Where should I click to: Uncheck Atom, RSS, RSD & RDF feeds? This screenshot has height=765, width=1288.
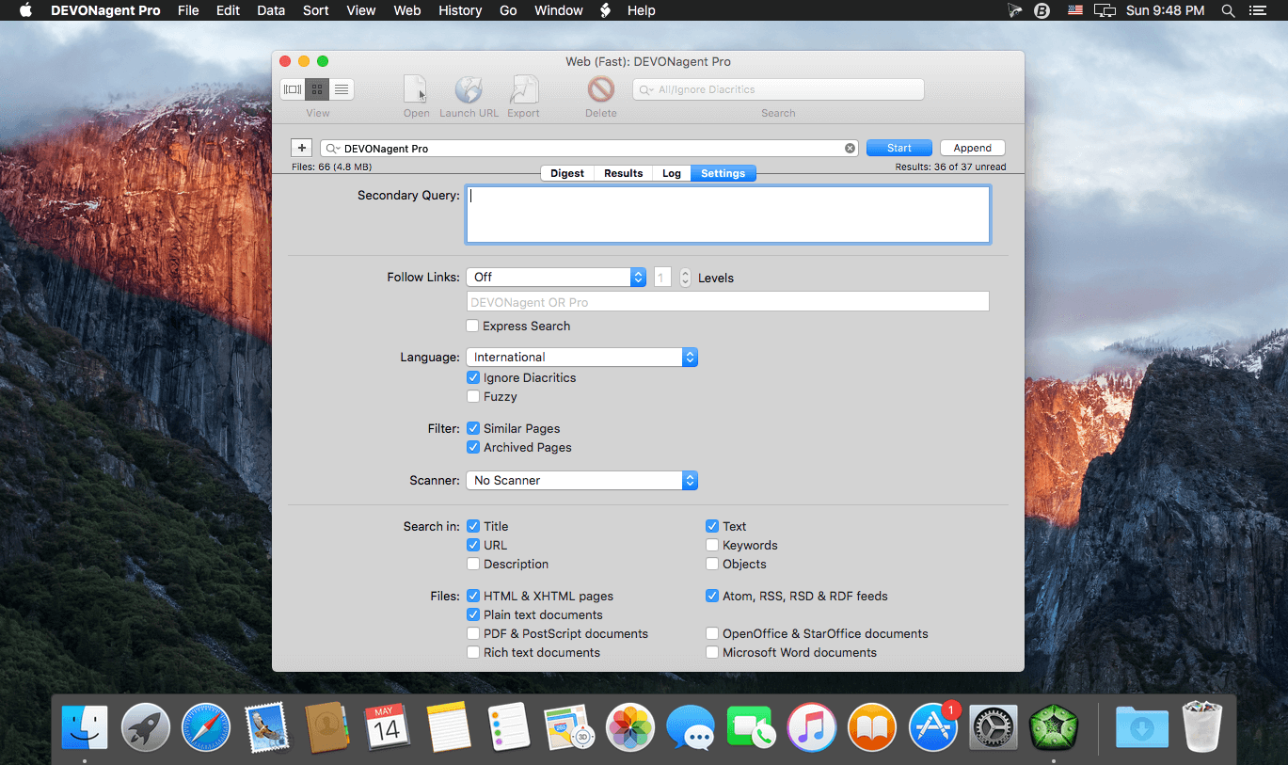click(x=712, y=597)
